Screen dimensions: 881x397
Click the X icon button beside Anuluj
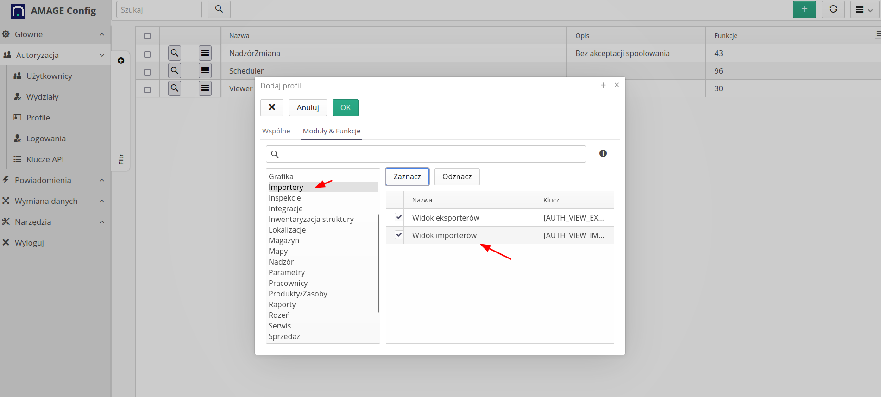(272, 107)
